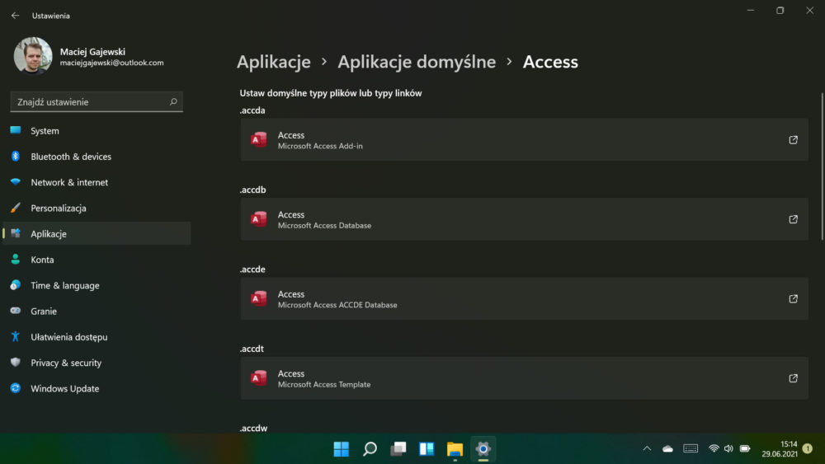Open clock showing 15:14 29.06.2021
Screen dimensions: 825x464
pos(780,449)
